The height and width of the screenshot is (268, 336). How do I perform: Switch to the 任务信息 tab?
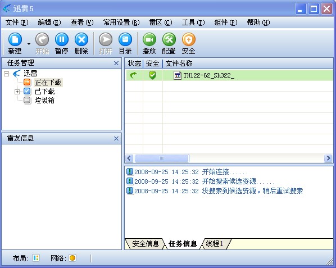coord(183,244)
